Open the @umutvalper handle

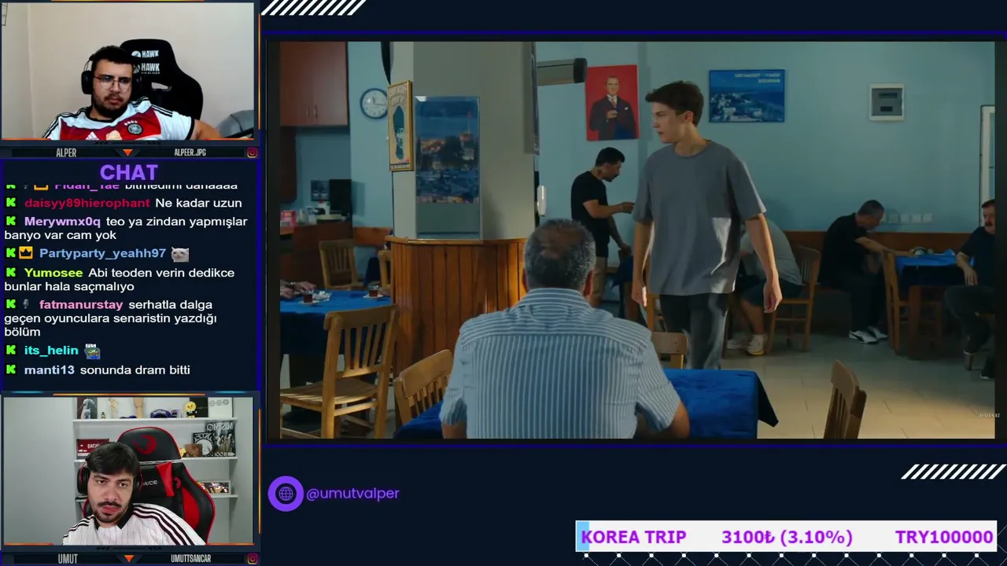click(x=352, y=494)
